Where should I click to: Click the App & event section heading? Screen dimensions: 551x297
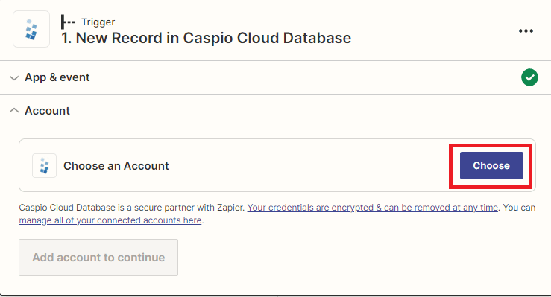pos(57,77)
